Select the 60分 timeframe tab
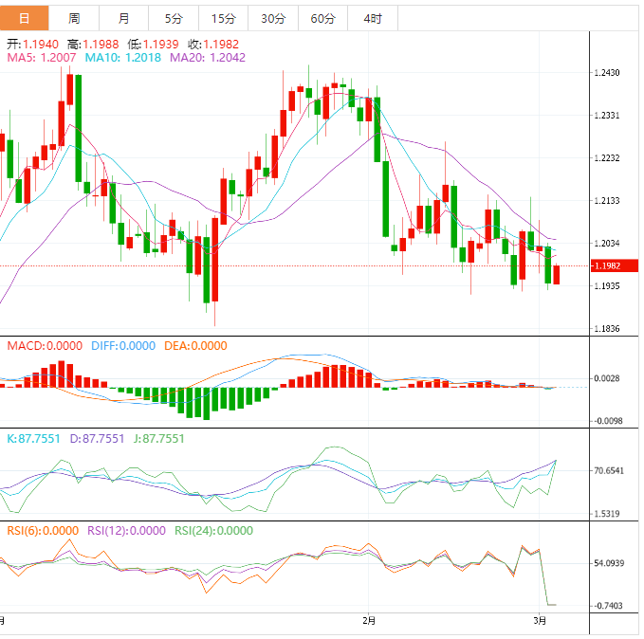This screenshot has height=639, width=644. pyautogui.click(x=322, y=18)
